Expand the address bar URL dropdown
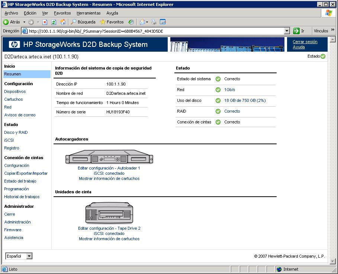 click(x=287, y=31)
